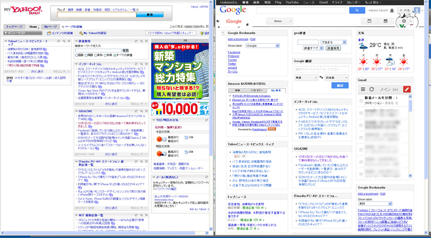
Task: Close the 辞書検索 widget in My Yahoo
Action: pos(146,41)
